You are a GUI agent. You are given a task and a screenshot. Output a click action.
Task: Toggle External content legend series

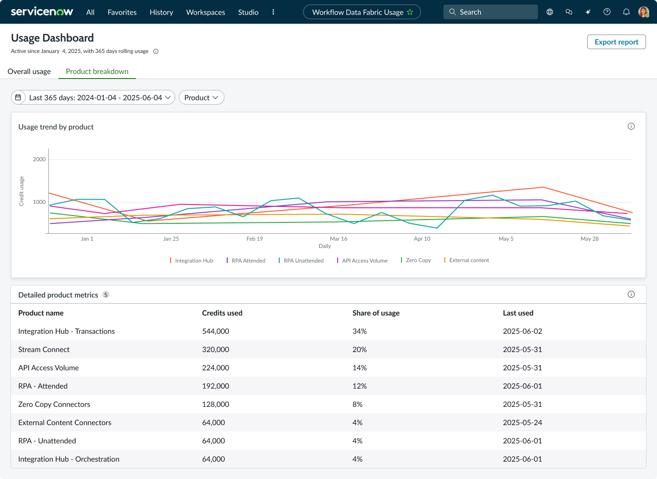[x=466, y=260]
